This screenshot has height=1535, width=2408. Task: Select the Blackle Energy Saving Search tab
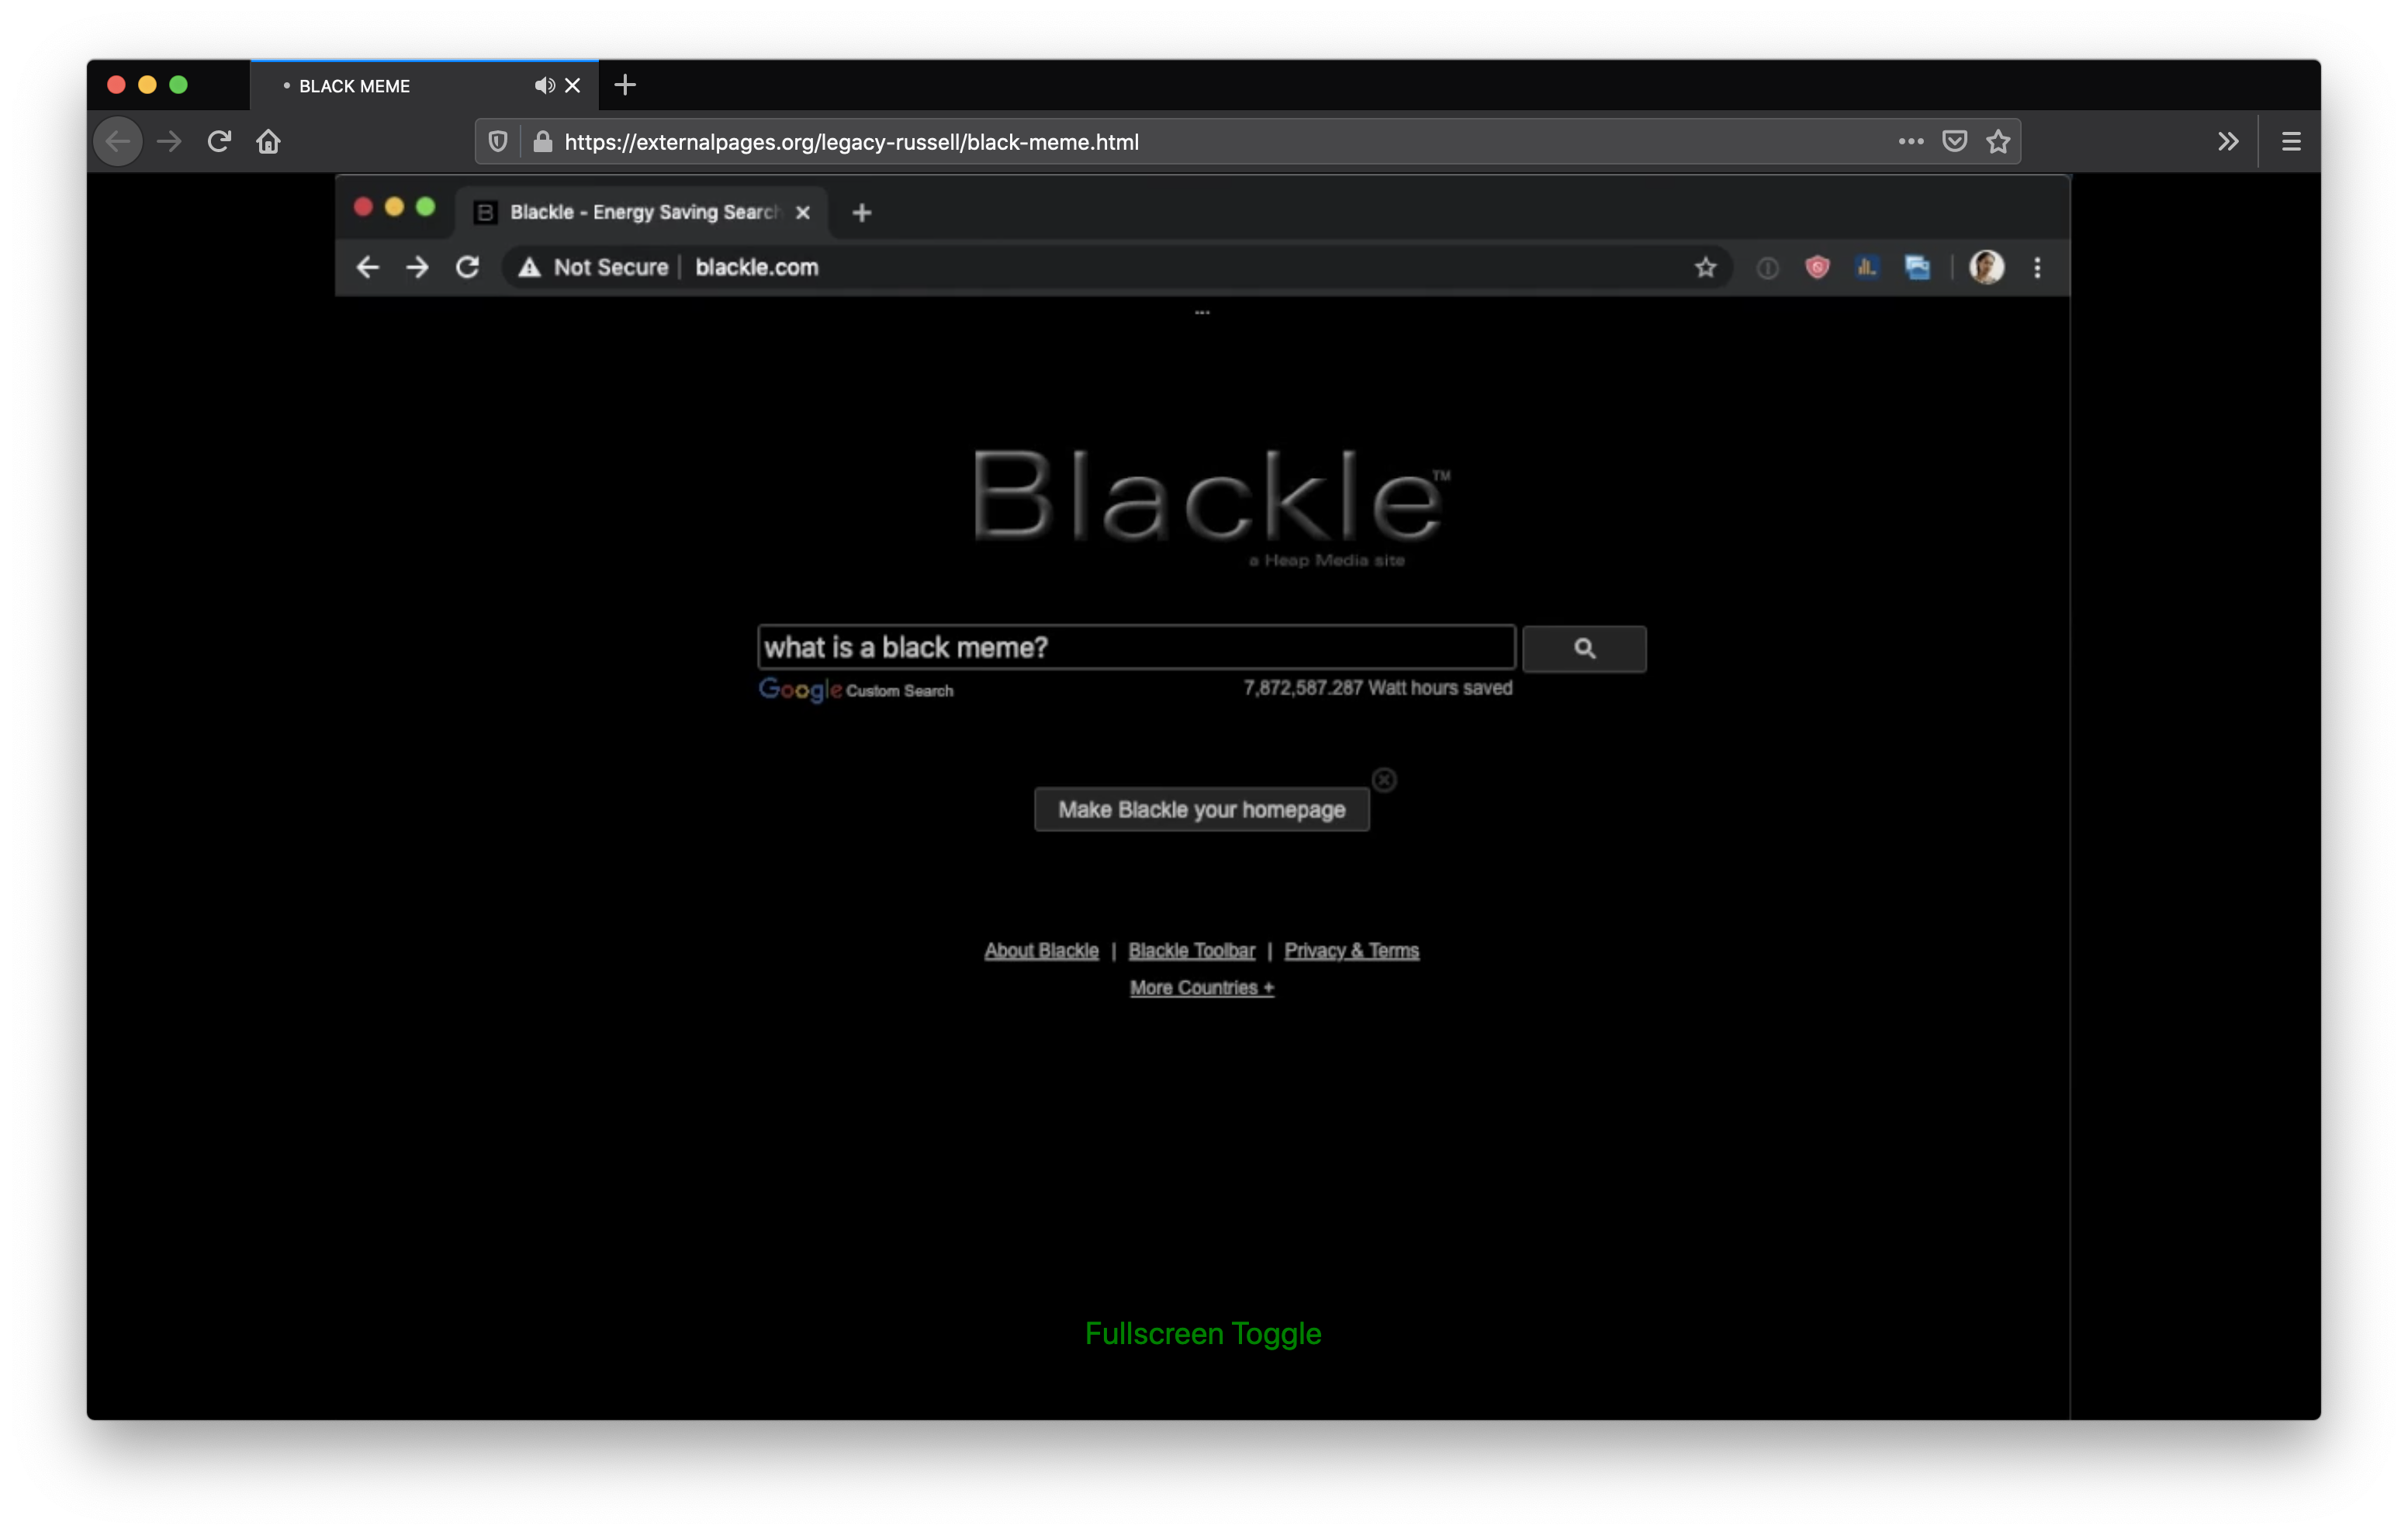(x=642, y=212)
